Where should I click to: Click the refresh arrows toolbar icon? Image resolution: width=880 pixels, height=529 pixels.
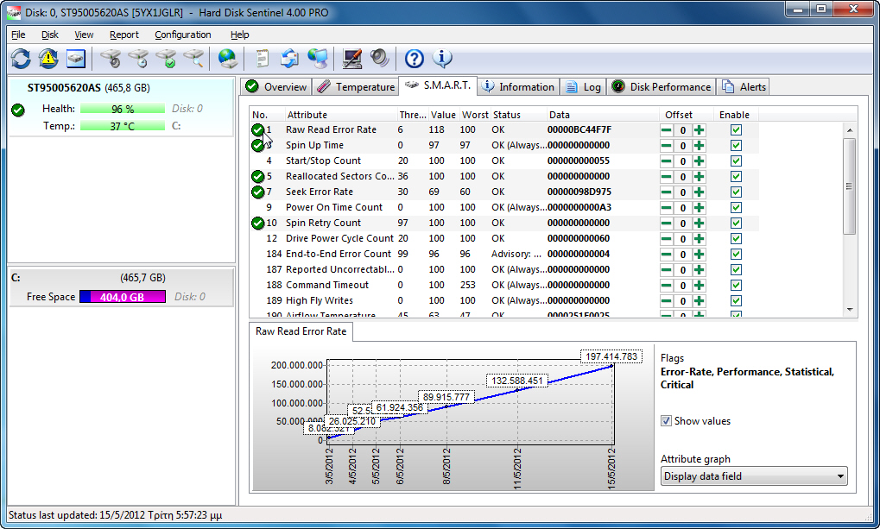tap(21, 59)
